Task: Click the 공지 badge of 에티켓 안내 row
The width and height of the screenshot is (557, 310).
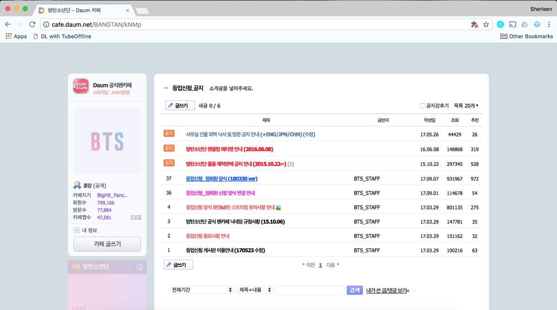Action: tap(168, 148)
